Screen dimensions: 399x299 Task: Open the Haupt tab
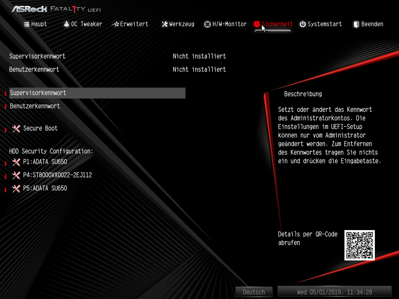(35, 24)
